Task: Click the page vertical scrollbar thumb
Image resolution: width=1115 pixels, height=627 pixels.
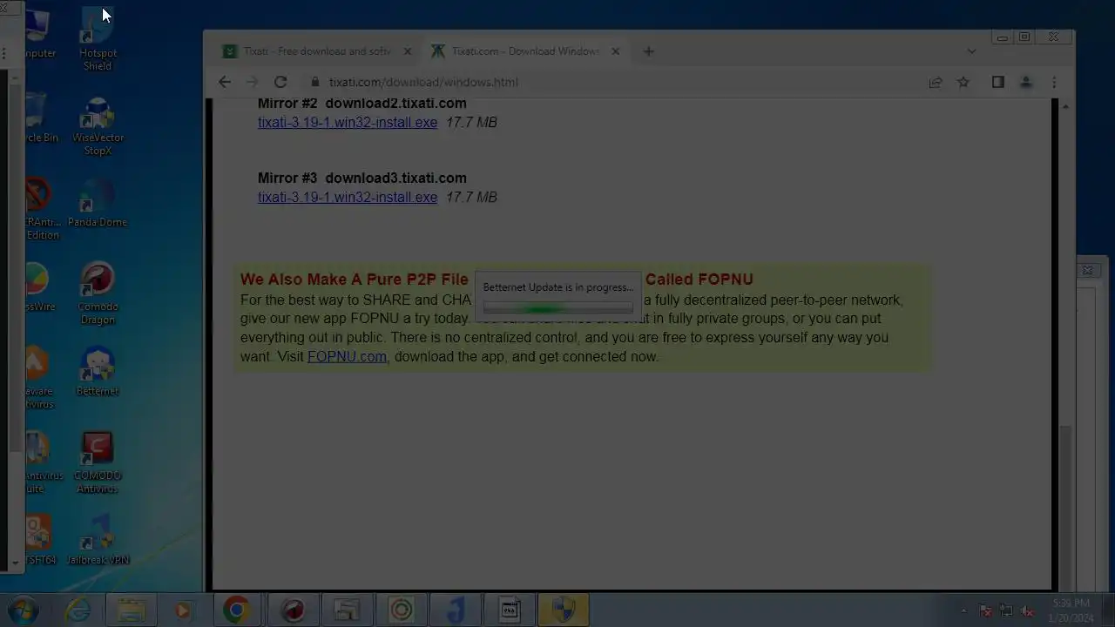Action: coord(1065,508)
